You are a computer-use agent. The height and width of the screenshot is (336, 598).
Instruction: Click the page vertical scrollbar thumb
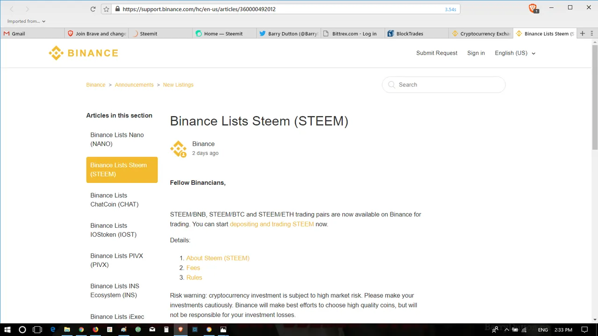click(595, 98)
